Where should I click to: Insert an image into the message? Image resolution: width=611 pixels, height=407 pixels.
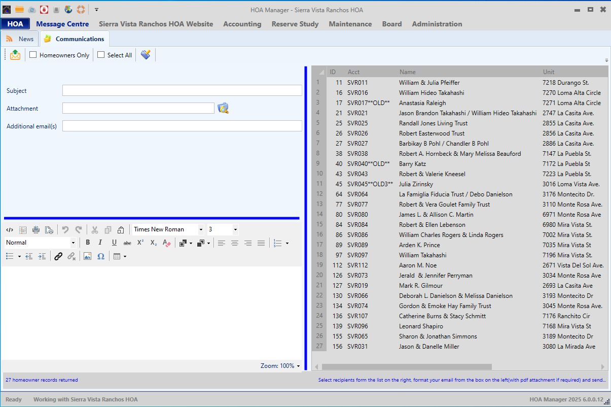pos(88,257)
